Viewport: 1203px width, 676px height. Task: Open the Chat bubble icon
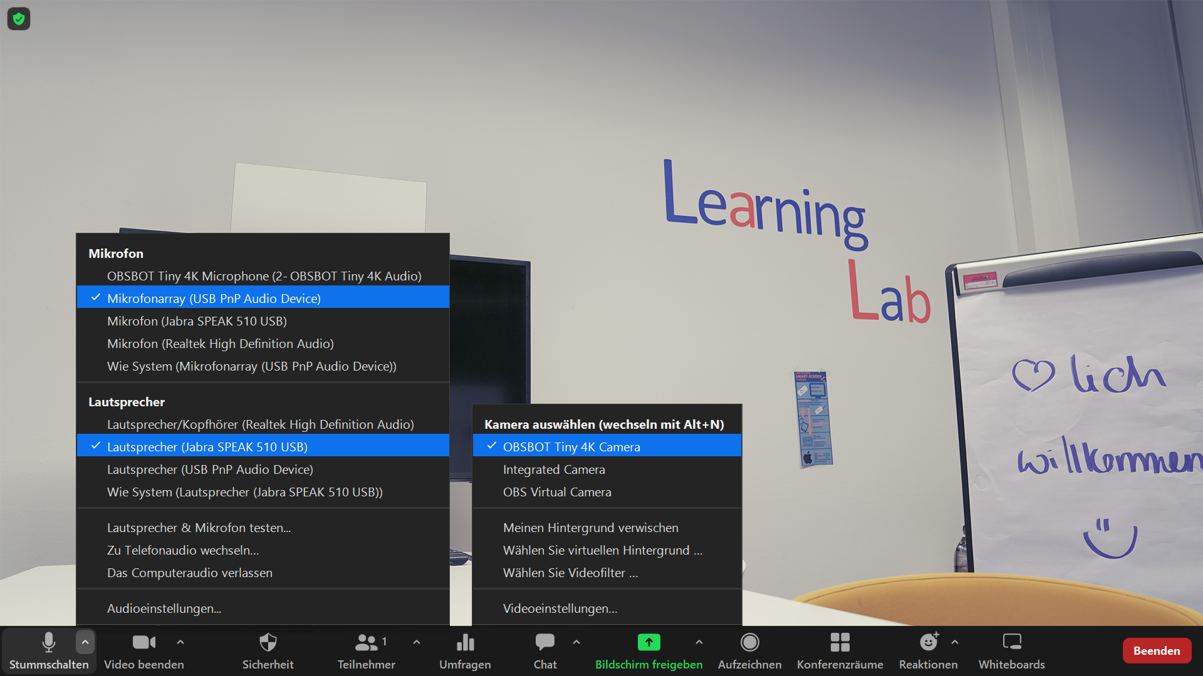click(x=544, y=643)
